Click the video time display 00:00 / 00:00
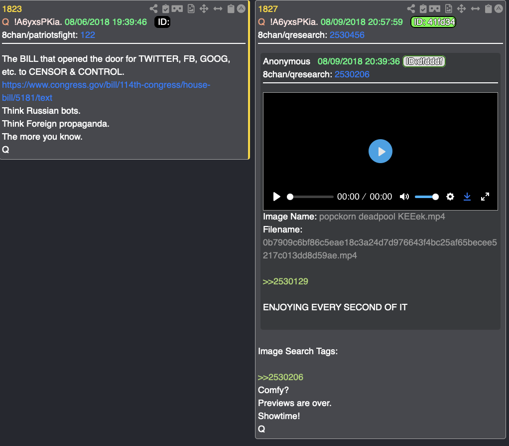 click(365, 197)
